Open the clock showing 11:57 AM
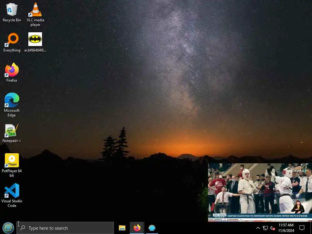The image size is (312, 234). point(286,228)
